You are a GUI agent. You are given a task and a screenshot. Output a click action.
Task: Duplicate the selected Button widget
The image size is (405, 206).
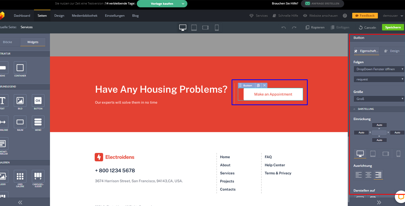258,85
